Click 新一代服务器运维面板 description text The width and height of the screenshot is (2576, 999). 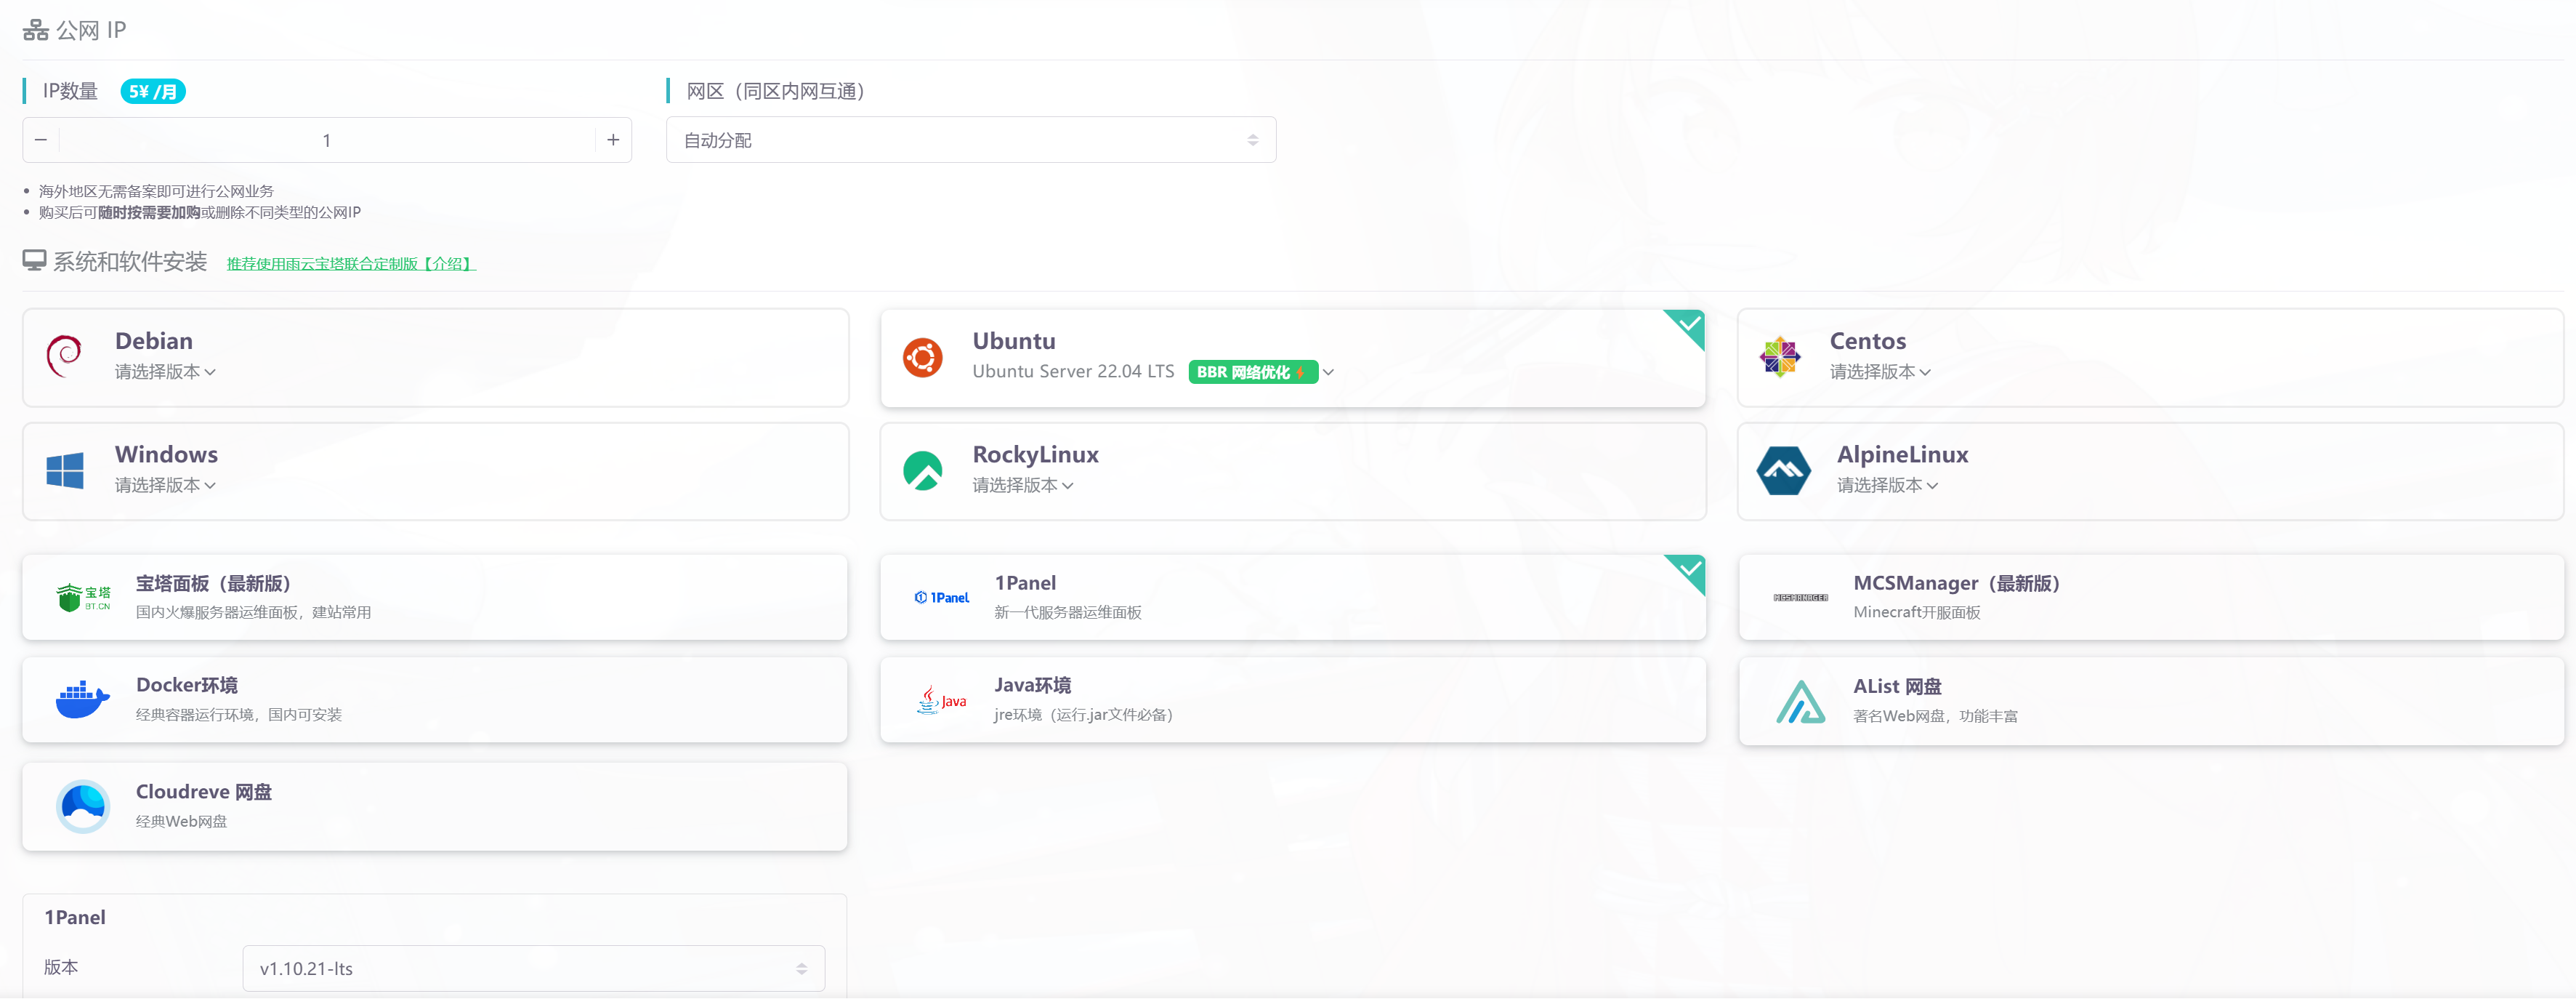(x=1067, y=613)
